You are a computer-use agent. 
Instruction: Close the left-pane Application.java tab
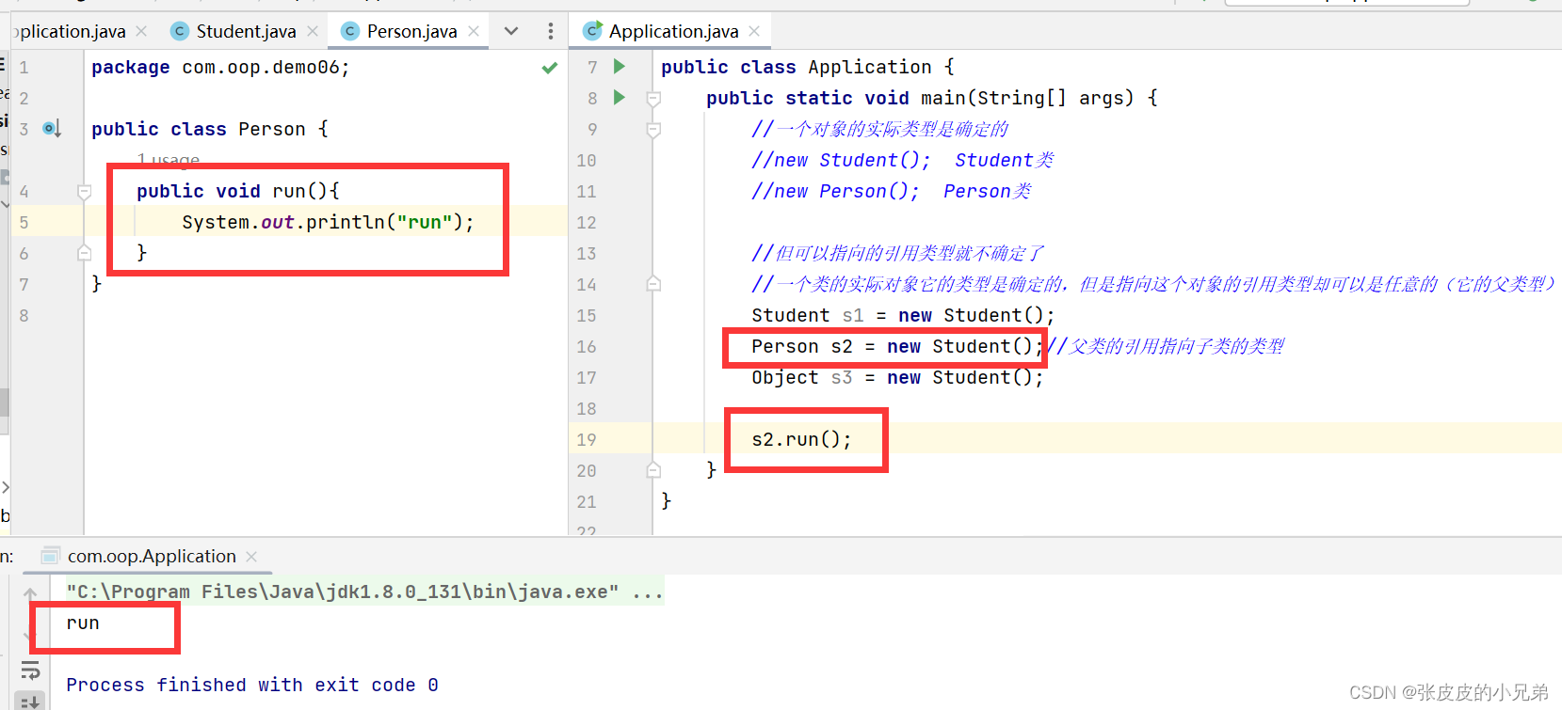tap(141, 31)
